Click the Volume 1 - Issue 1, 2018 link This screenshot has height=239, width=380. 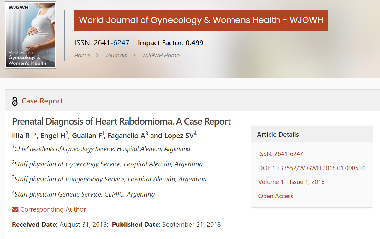tap(291, 182)
